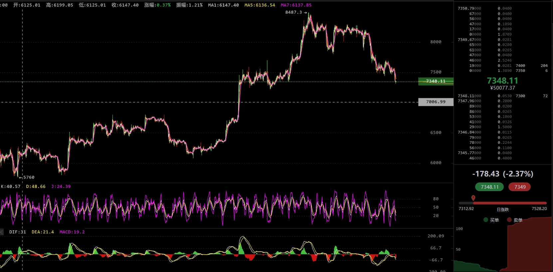This screenshot has width=553, height=272.
Task: Click the 7400 aggregated price level
Action: point(520,66)
